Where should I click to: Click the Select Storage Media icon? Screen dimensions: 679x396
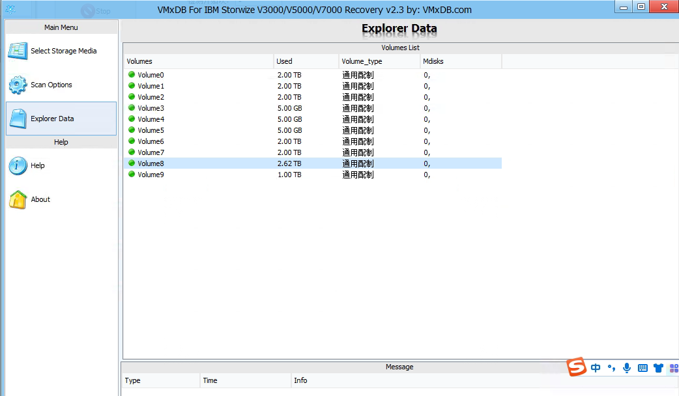click(18, 51)
